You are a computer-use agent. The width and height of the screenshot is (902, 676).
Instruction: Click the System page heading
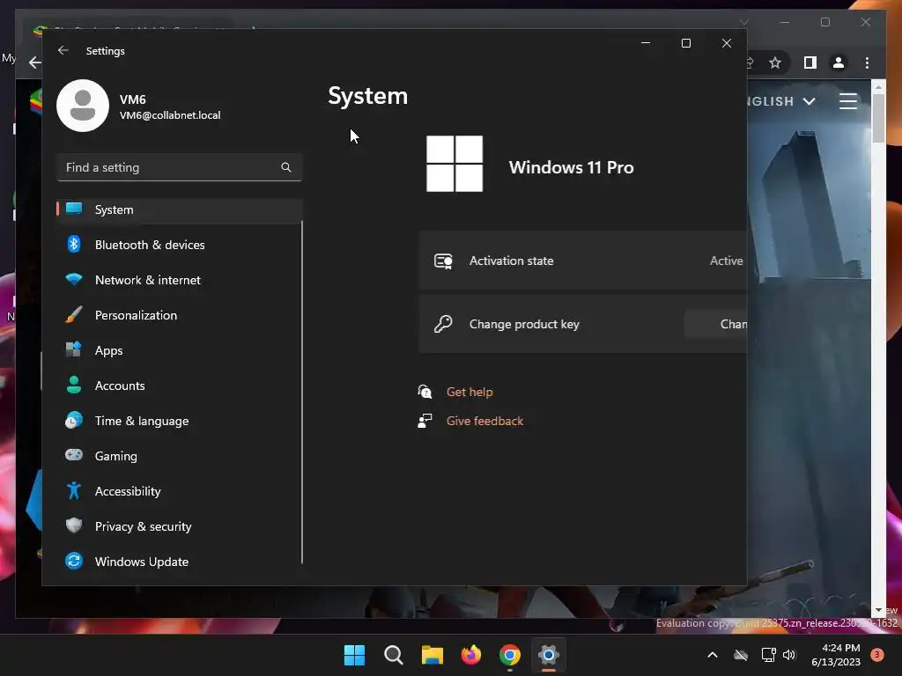(x=367, y=96)
